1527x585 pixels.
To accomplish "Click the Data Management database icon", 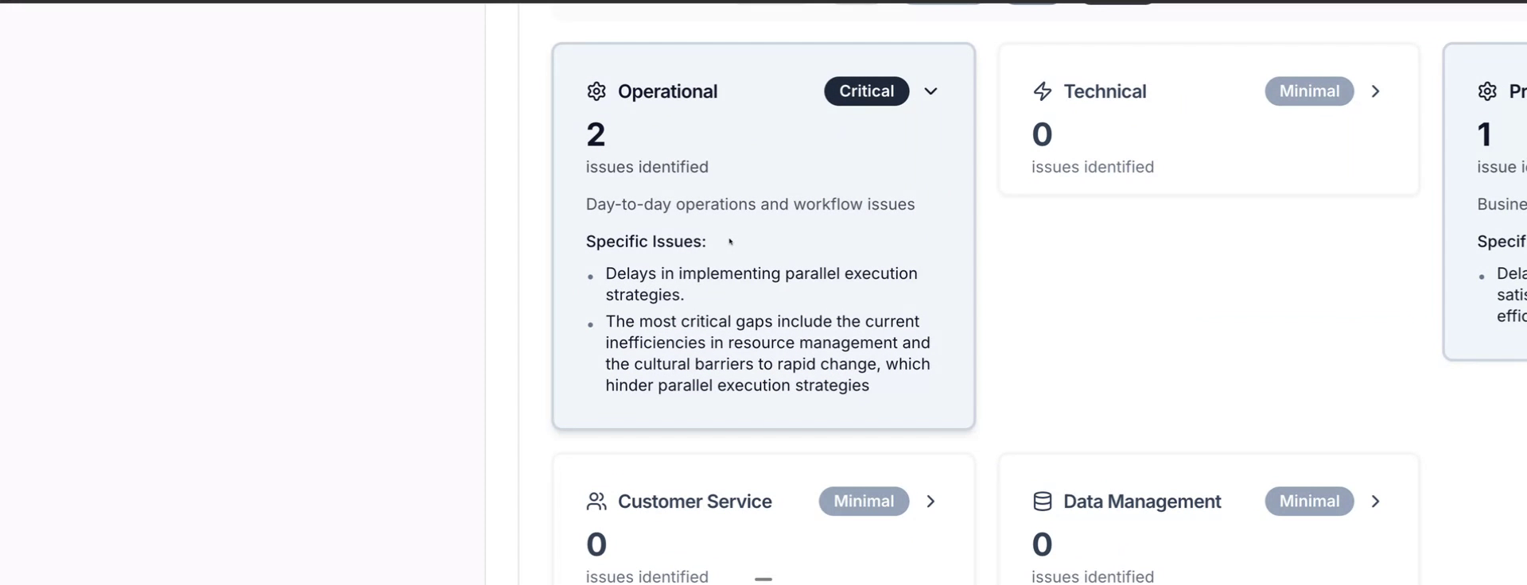I will 1042,502.
